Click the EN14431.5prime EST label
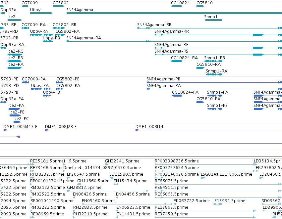Image resolution: width=282 pixels, height=219 pixels. pyautogui.click(x=133, y=214)
